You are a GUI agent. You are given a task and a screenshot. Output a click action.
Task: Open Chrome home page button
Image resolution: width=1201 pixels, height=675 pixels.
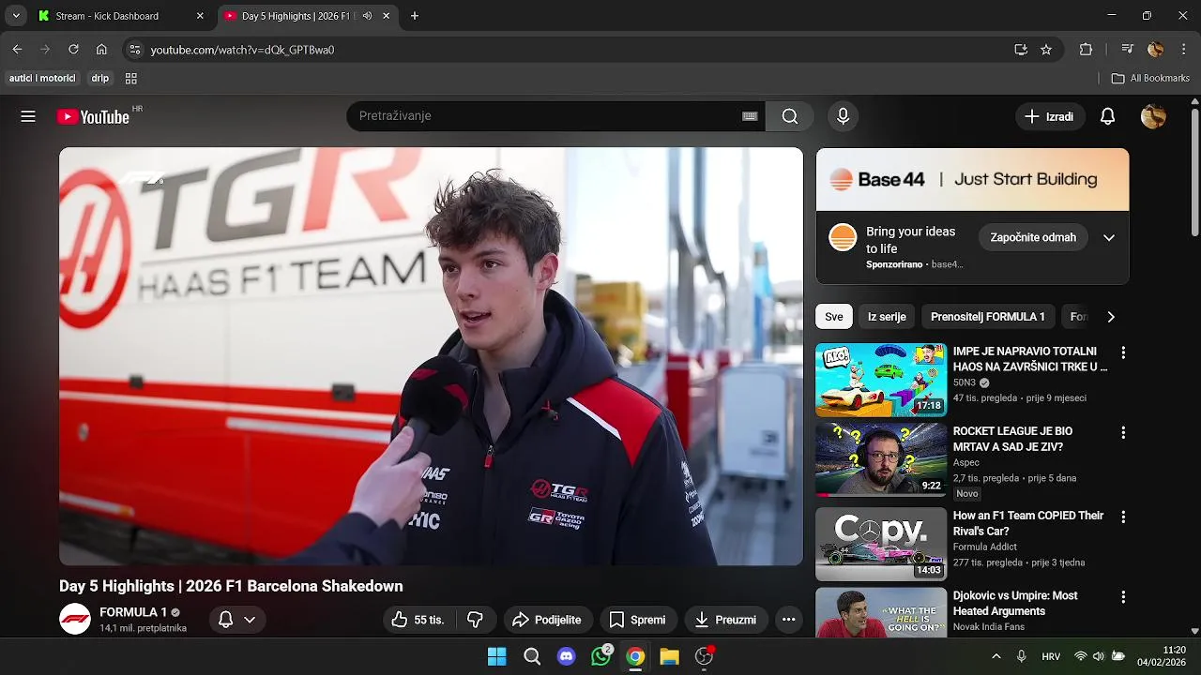pyautogui.click(x=101, y=50)
